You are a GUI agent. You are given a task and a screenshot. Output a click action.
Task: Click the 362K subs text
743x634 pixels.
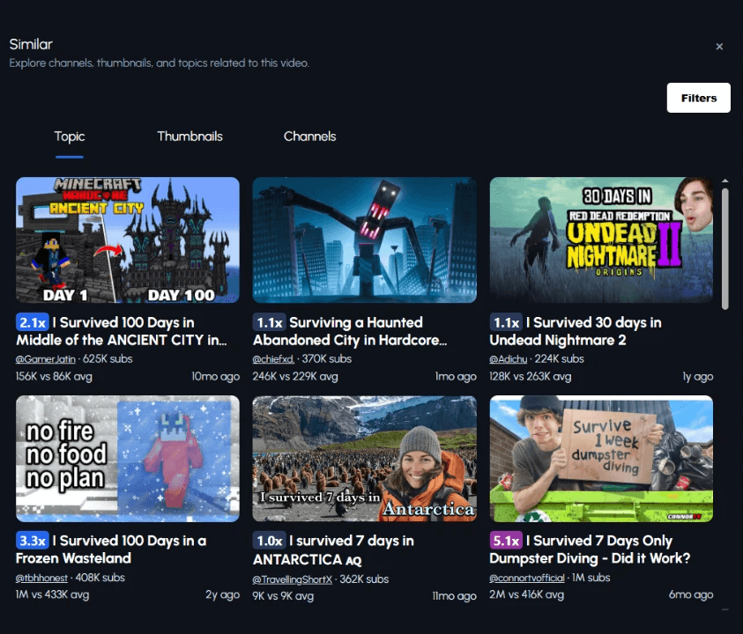(x=364, y=579)
